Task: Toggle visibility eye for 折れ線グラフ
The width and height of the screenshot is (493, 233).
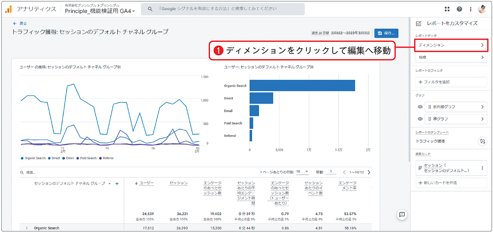Action: coord(420,107)
